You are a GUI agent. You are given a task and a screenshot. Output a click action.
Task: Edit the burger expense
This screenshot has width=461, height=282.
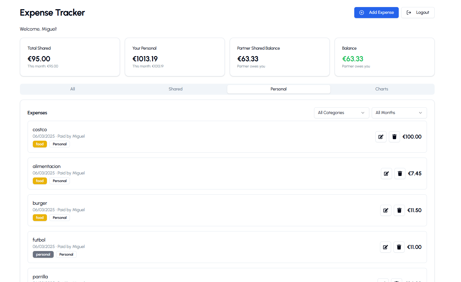coord(386,210)
